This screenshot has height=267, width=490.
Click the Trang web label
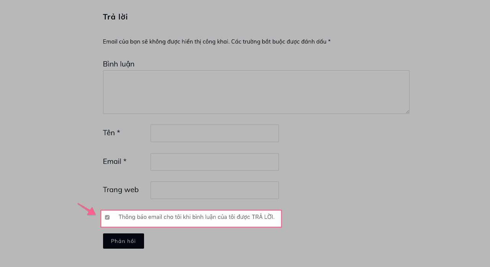click(121, 190)
